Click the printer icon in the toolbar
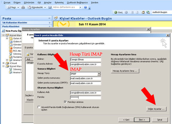The width and height of the screenshot is (172, 124). [x=23, y=7]
